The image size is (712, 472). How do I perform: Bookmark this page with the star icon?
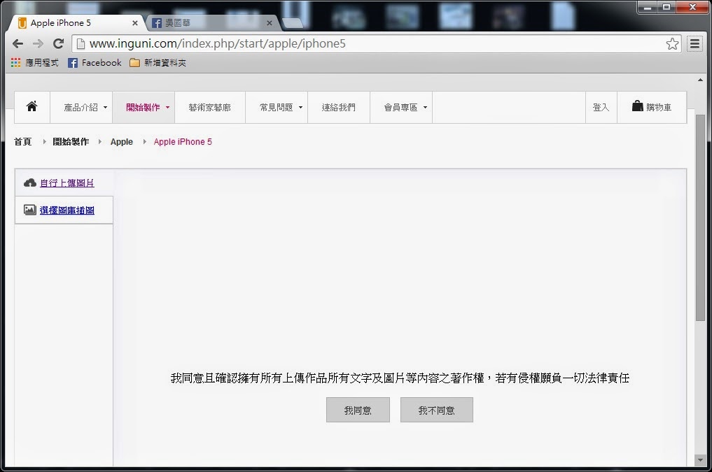(x=672, y=43)
